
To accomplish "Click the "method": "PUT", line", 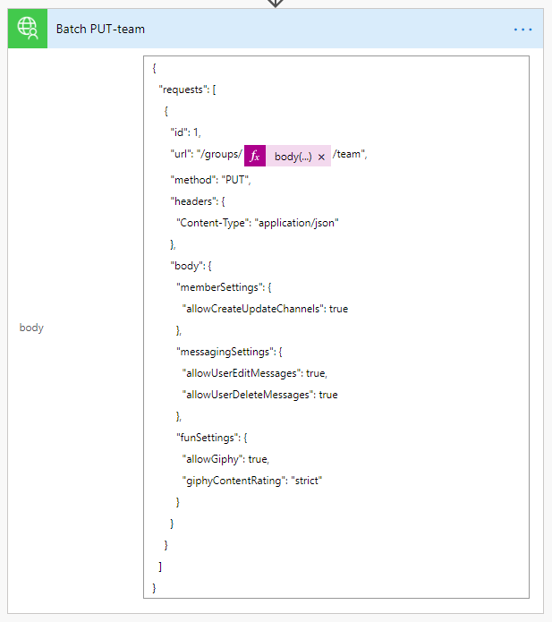I will point(210,180).
